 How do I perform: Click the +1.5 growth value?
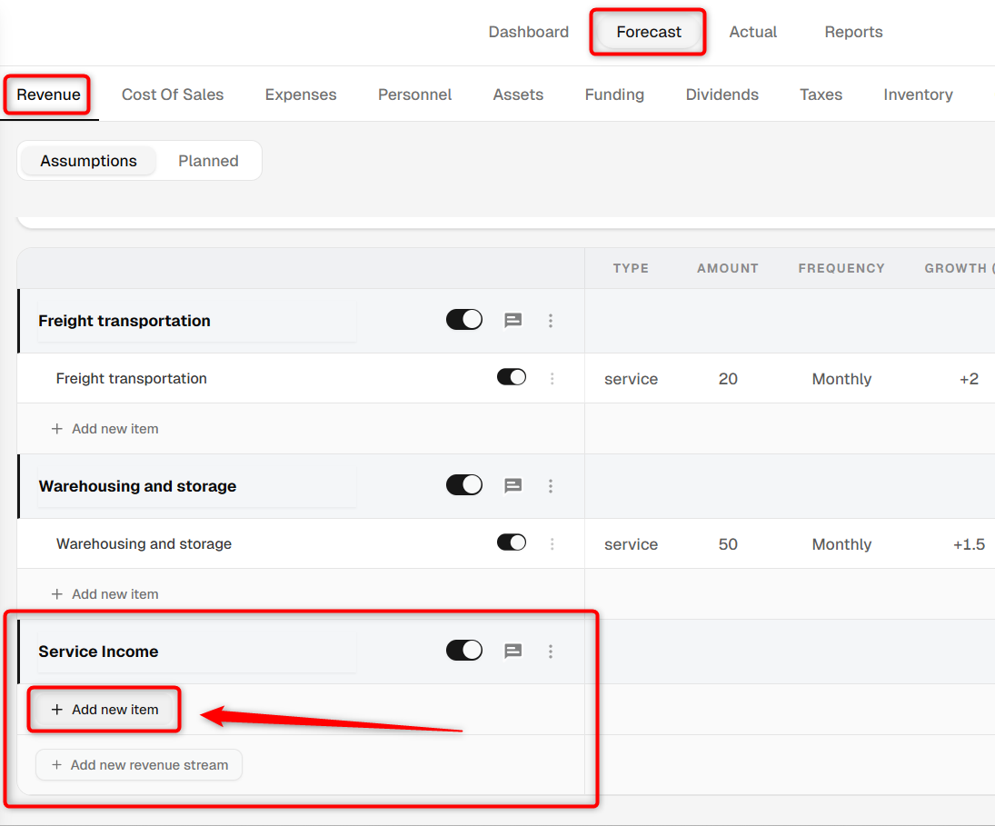tap(969, 544)
